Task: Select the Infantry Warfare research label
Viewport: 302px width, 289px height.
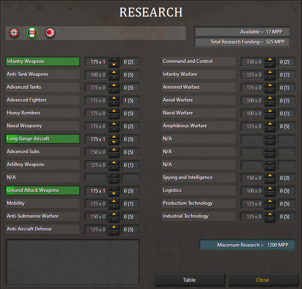Action: click(x=198, y=74)
